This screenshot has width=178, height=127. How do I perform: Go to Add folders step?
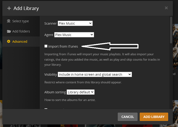tap(21, 31)
